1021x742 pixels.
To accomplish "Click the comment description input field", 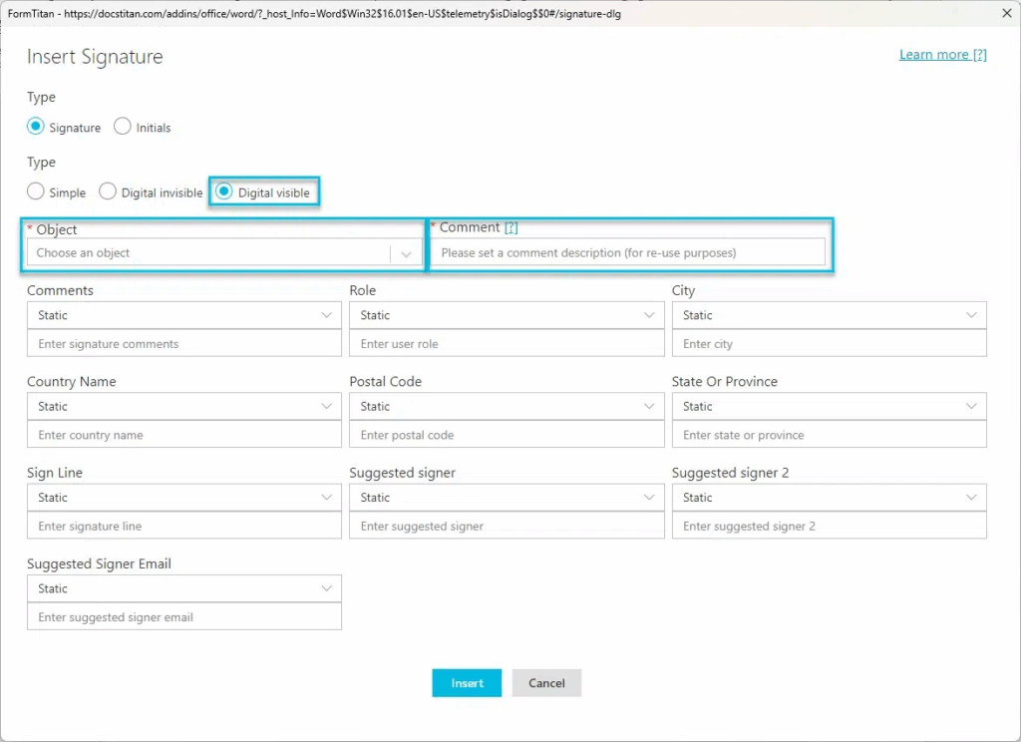I will pyautogui.click(x=628, y=253).
